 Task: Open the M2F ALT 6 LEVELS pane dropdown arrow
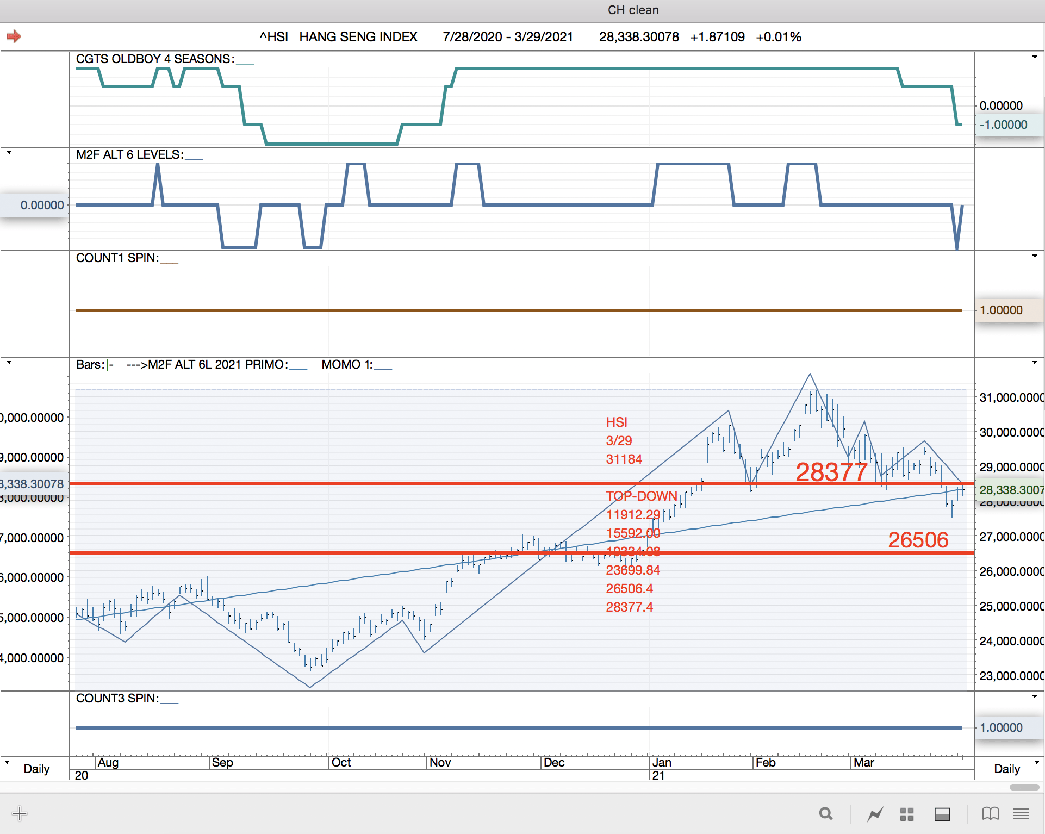pos(9,153)
